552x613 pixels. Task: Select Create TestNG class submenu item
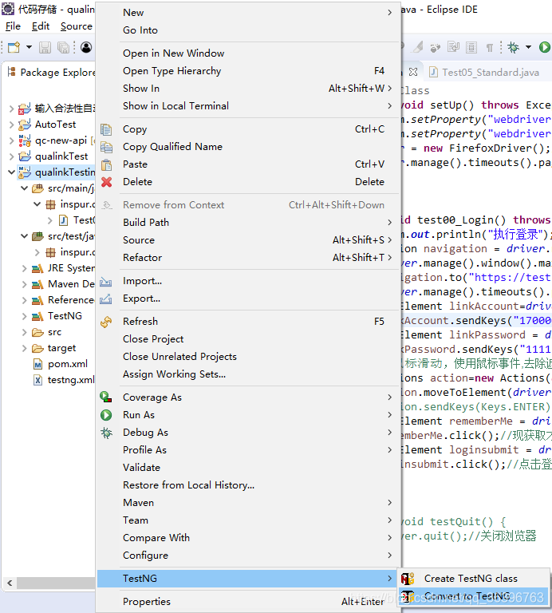pyautogui.click(x=473, y=579)
